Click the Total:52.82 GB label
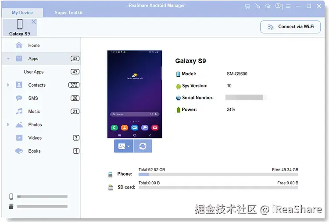Image resolution: width=329 pixels, height=222 pixels. [152, 169]
